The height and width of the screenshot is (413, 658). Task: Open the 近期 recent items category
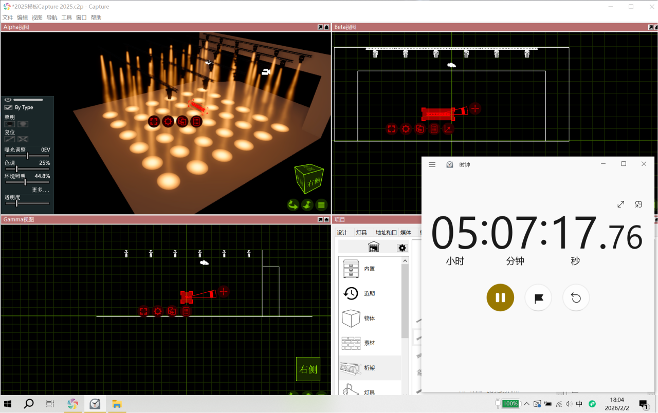tap(369, 293)
